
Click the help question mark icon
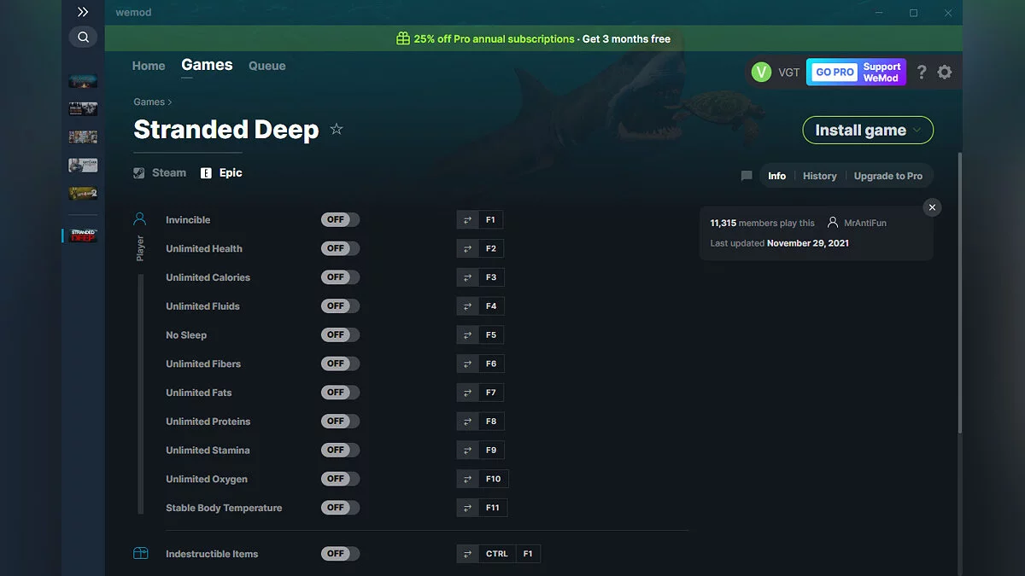click(x=921, y=73)
